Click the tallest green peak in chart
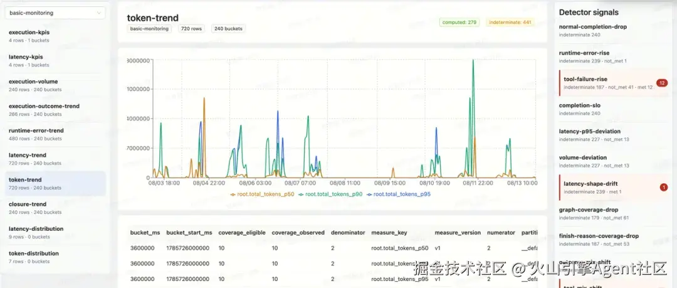Screen dimensions: 677x288 [x=473, y=60]
